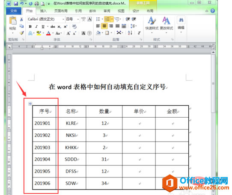Toggle Italic formatting
This screenshot has height=195, width=232.
[x=36, y=27]
